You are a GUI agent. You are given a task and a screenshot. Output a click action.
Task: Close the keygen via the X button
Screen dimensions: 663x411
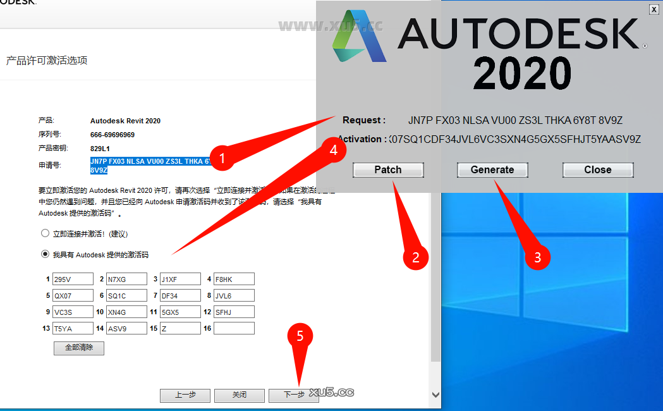[x=654, y=9]
